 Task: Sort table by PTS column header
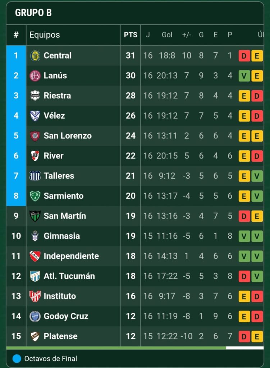pos(131,35)
